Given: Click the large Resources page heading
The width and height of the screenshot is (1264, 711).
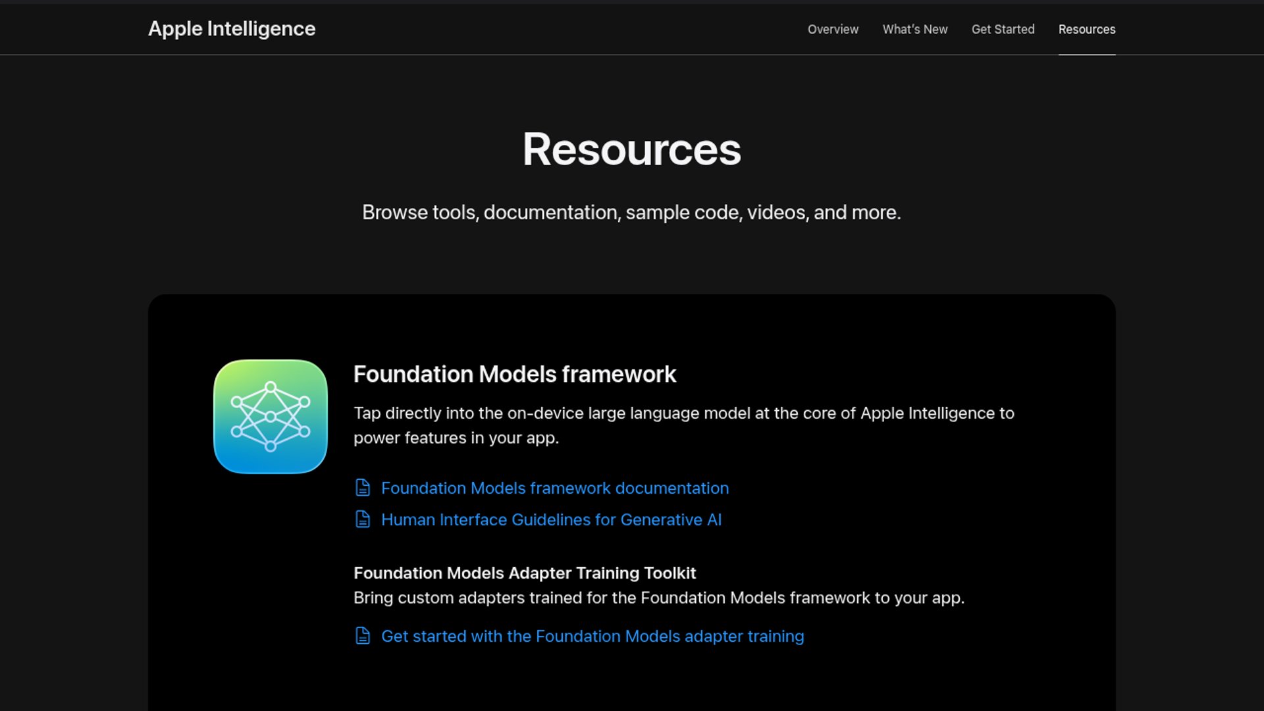Looking at the screenshot, I should point(631,149).
